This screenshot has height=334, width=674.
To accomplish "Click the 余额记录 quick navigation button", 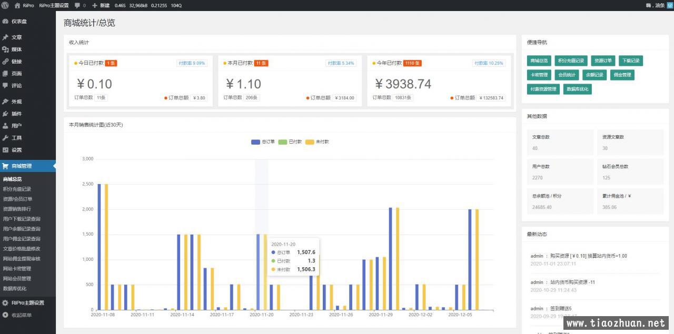I will (594, 75).
